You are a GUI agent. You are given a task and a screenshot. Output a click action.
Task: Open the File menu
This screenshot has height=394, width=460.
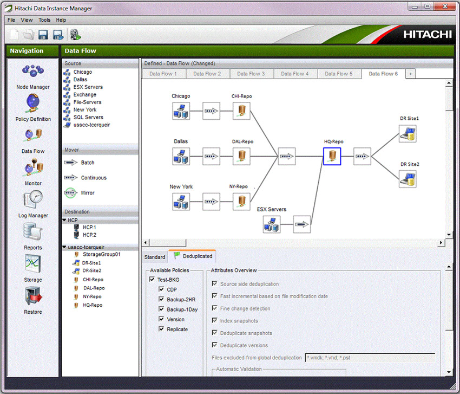[11, 20]
